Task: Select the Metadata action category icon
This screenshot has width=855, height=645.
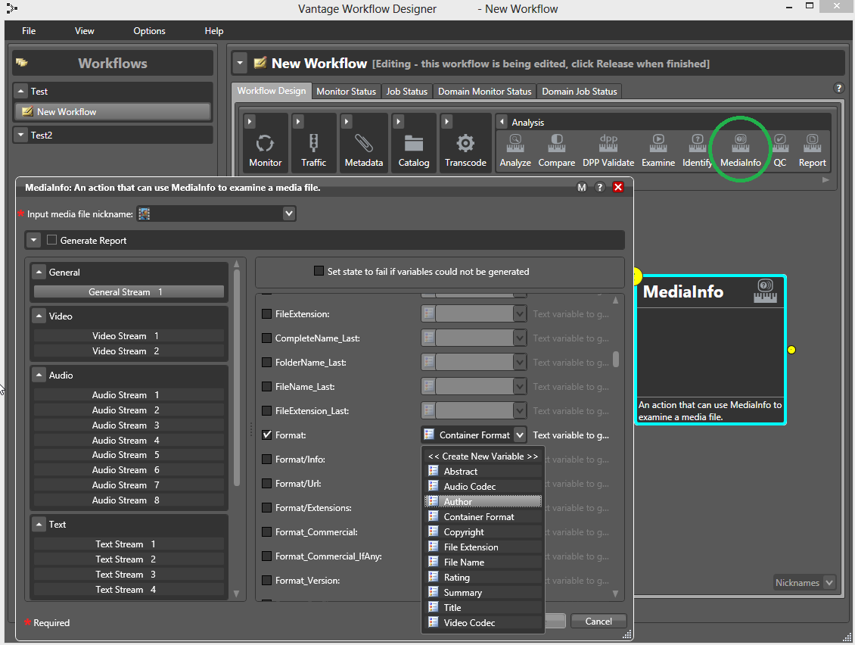Action: coord(364,144)
